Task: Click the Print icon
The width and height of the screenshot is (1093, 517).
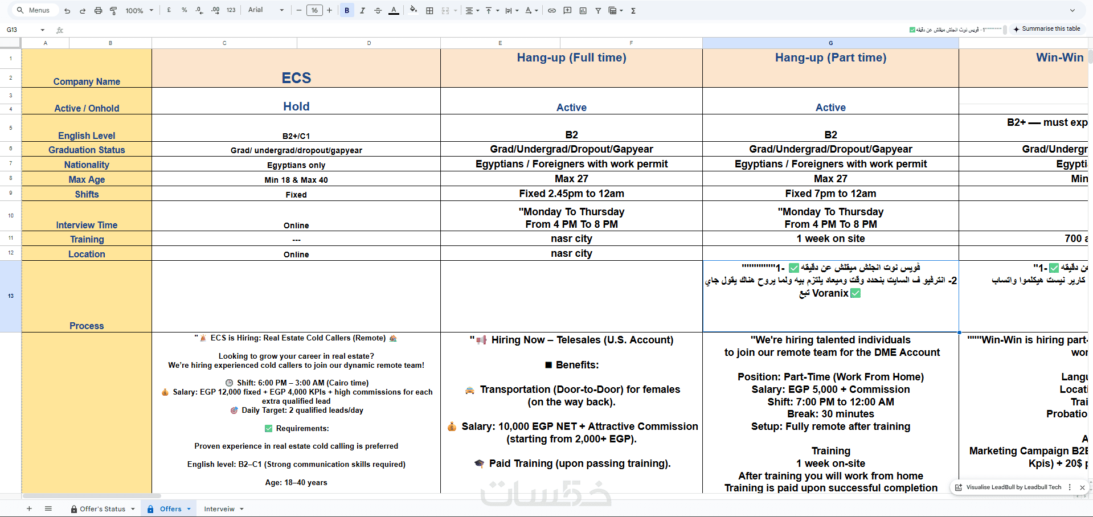Action: (98, 10)
